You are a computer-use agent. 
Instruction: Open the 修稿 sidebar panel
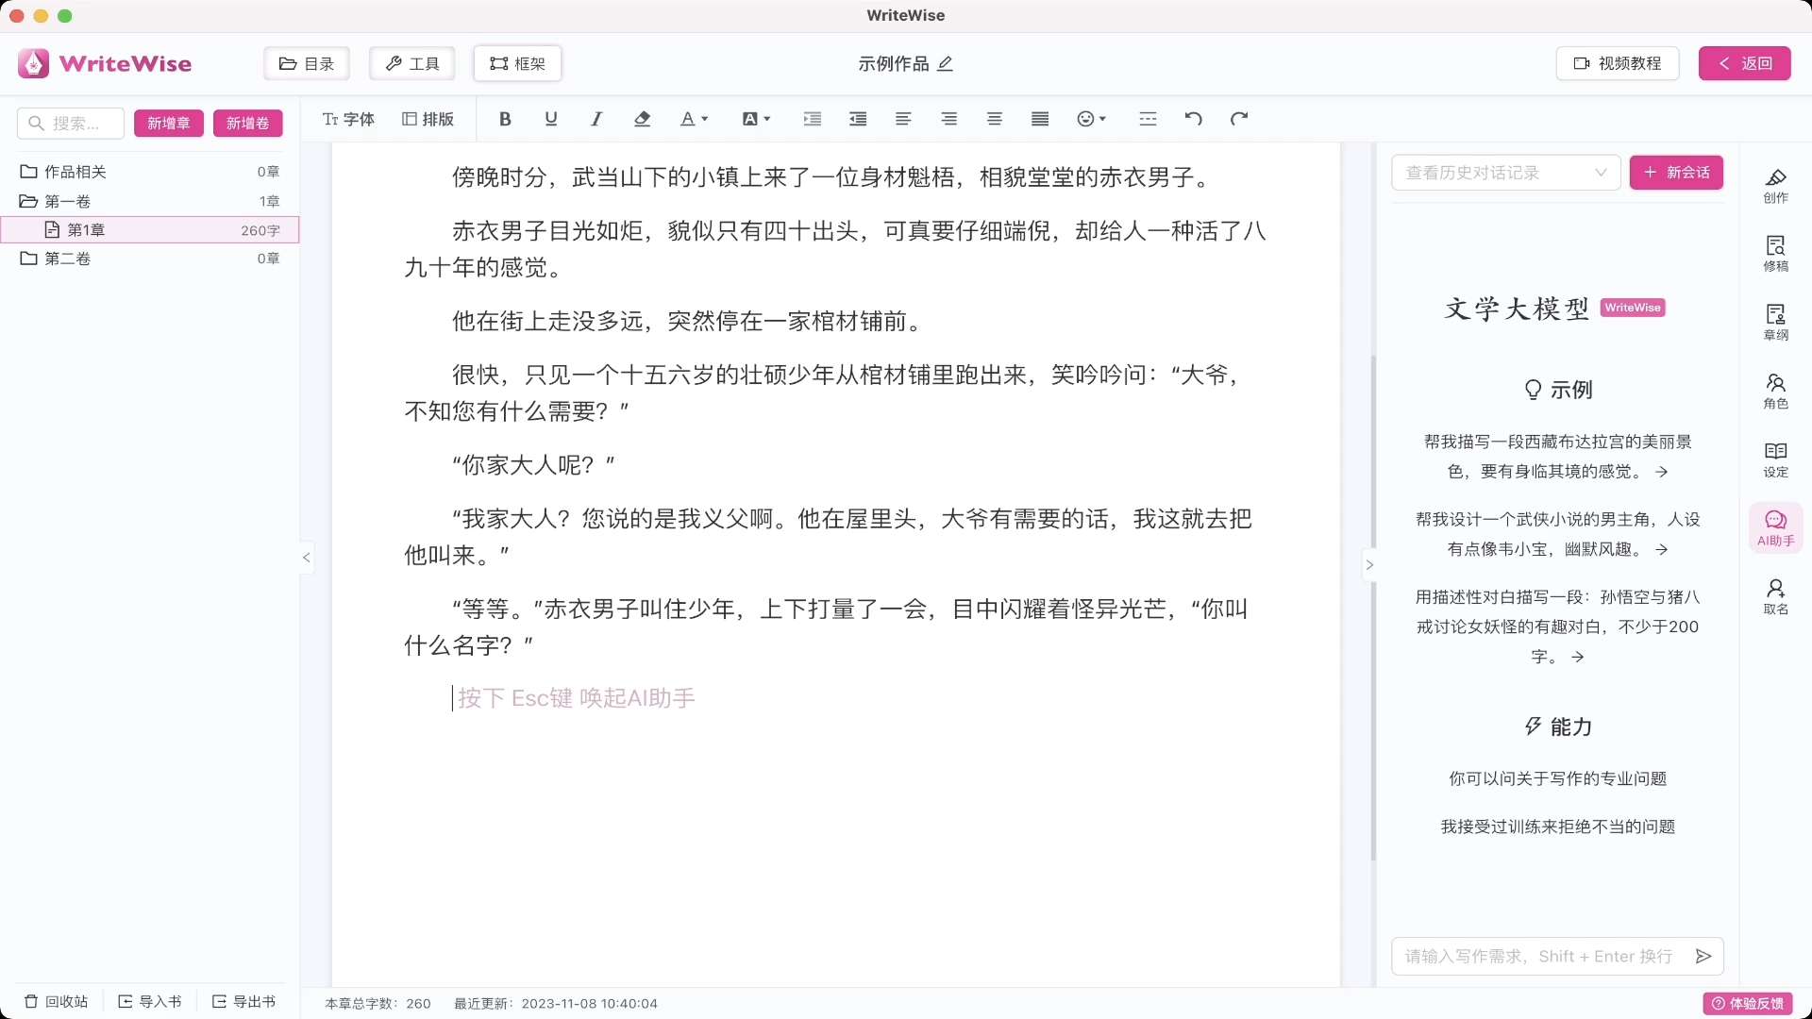[x=1775, y=253]
